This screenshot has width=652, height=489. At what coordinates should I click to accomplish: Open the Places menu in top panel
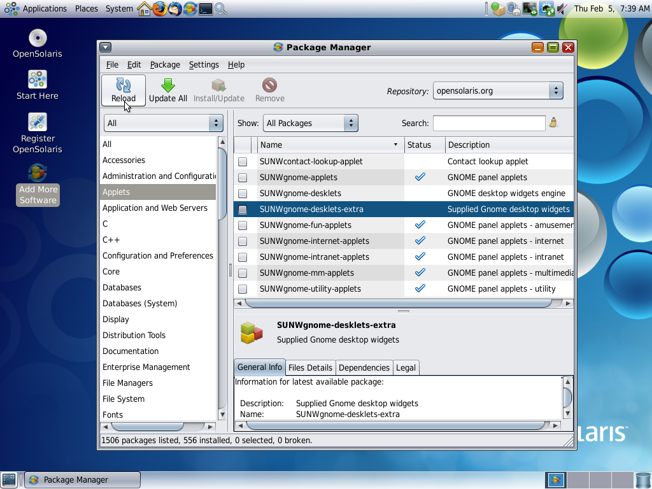click(87, 9)
